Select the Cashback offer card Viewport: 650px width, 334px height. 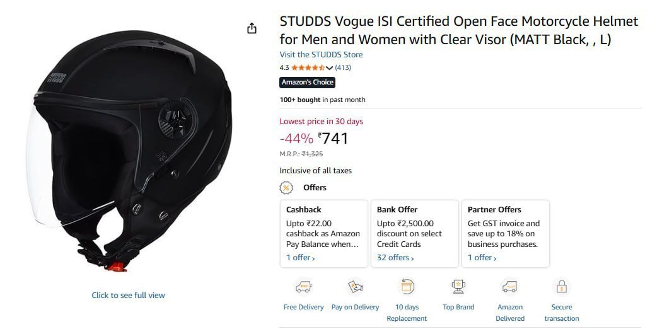click(x=324, y=234)
